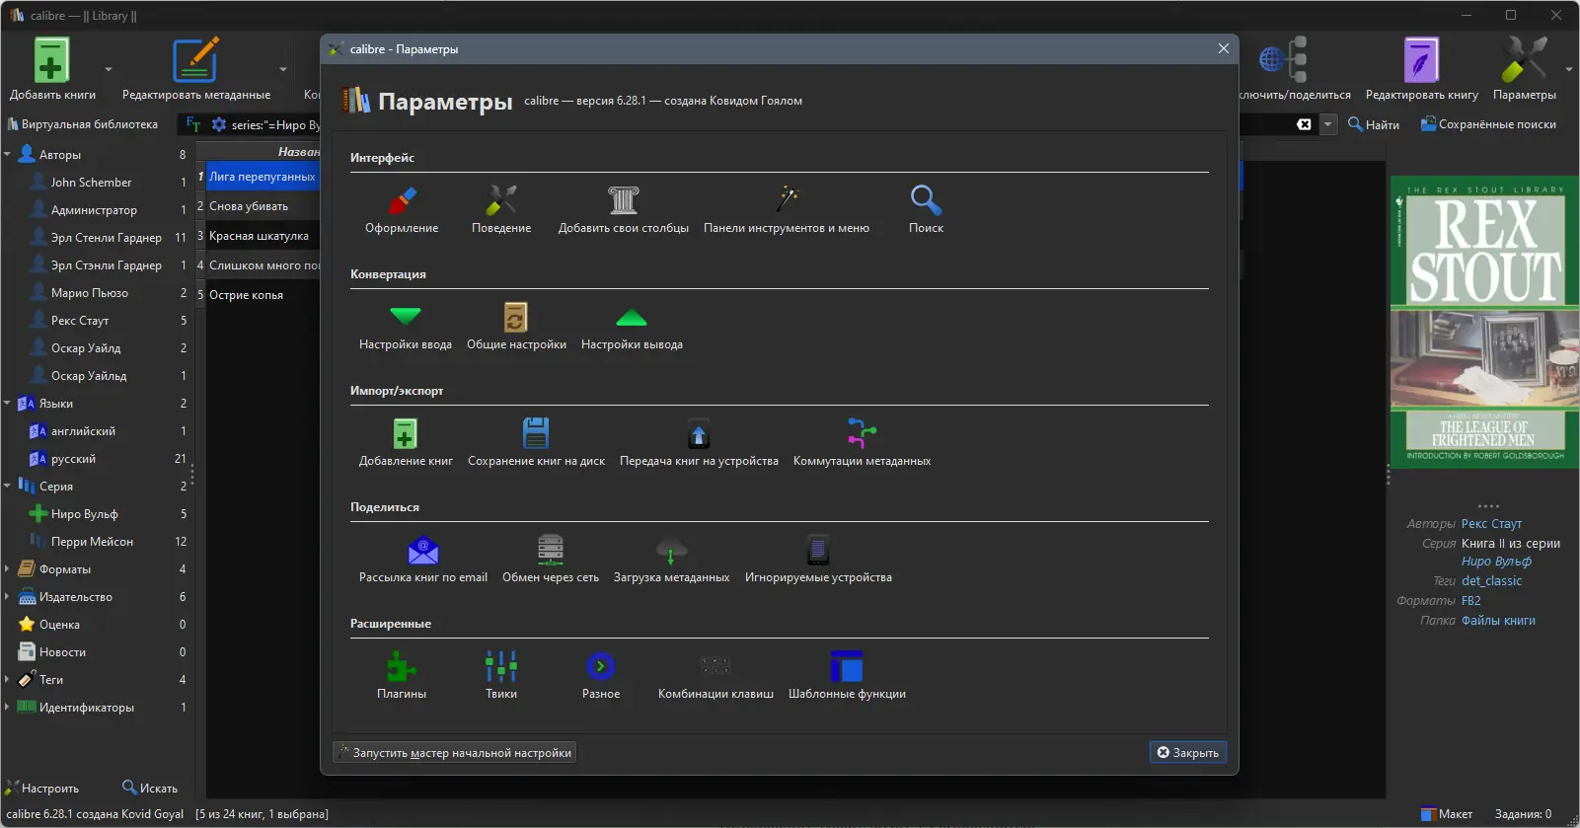Expand the Форматы tree category
Image resolution: width=1580 pixels, height=828 pixels.
[x=7, y=569]
